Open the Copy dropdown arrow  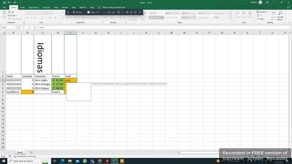[17, 15]
